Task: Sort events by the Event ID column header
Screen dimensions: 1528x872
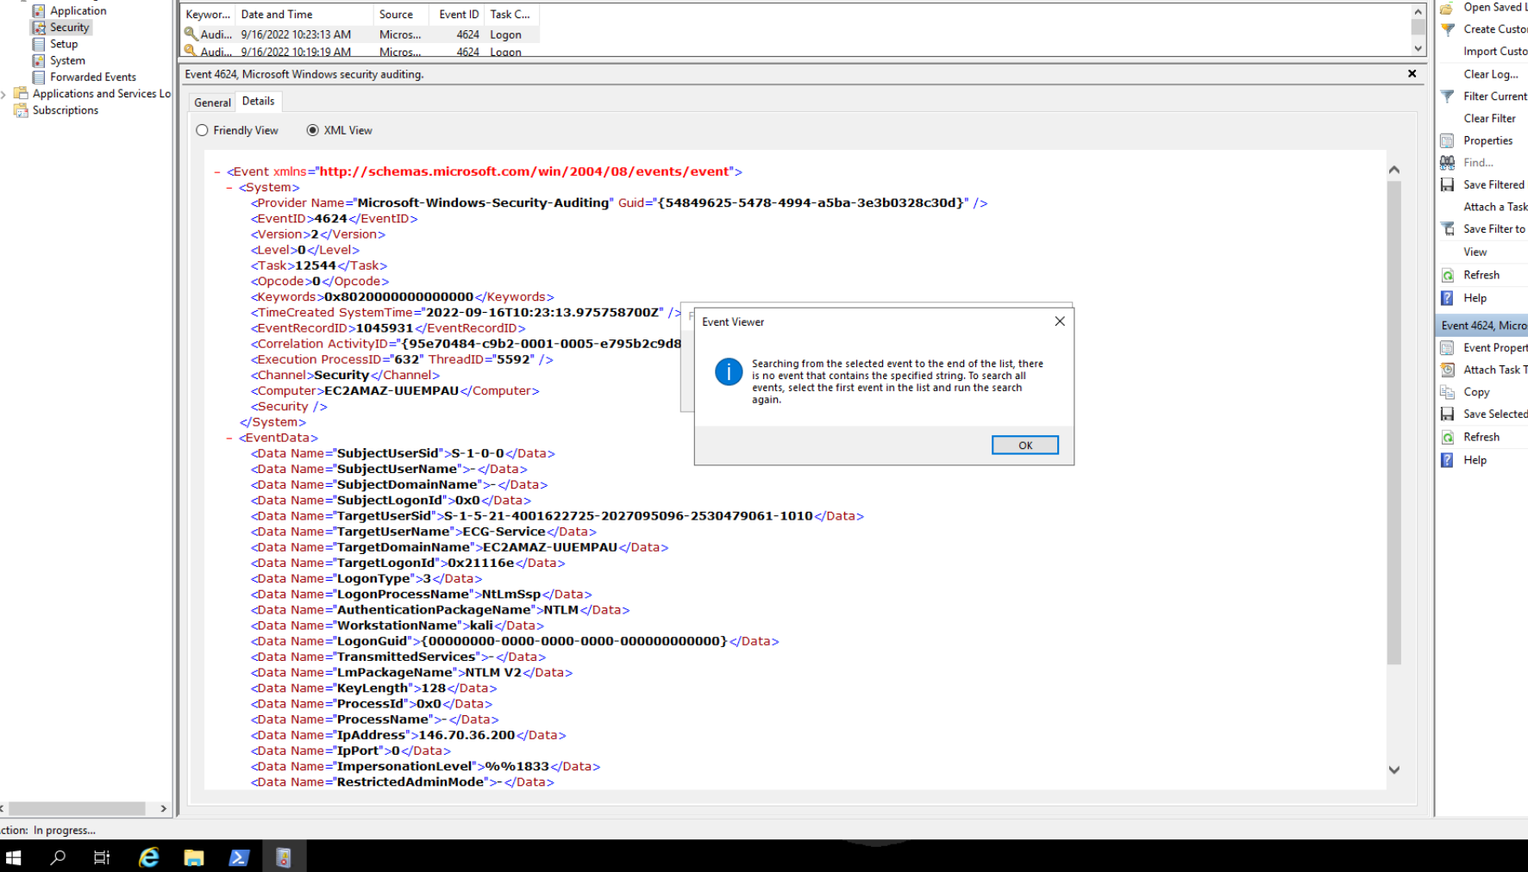Action: click(x=458, y=15)
